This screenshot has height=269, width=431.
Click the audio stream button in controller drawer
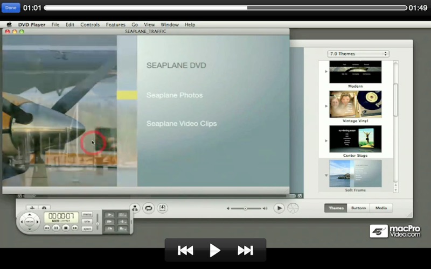click(122, 222)
